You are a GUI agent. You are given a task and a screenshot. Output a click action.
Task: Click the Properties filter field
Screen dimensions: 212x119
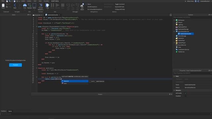(x=192, y=73)
